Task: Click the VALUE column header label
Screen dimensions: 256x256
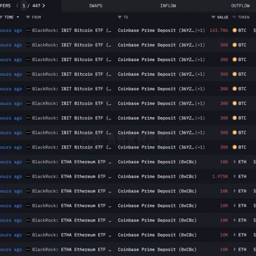Action: (223, 17)
